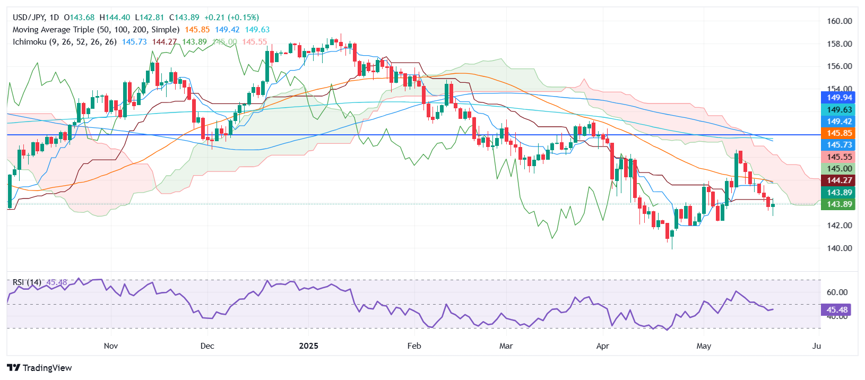Click the 149.42 value in Moving Average legend
The height and width of the screenshot is (380, 865).
pyautogui.click(x=227, y=30)
